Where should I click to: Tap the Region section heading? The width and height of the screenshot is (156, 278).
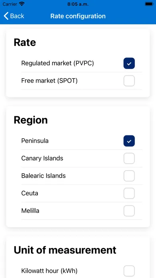pyautogui.click(x=31, y=120)
